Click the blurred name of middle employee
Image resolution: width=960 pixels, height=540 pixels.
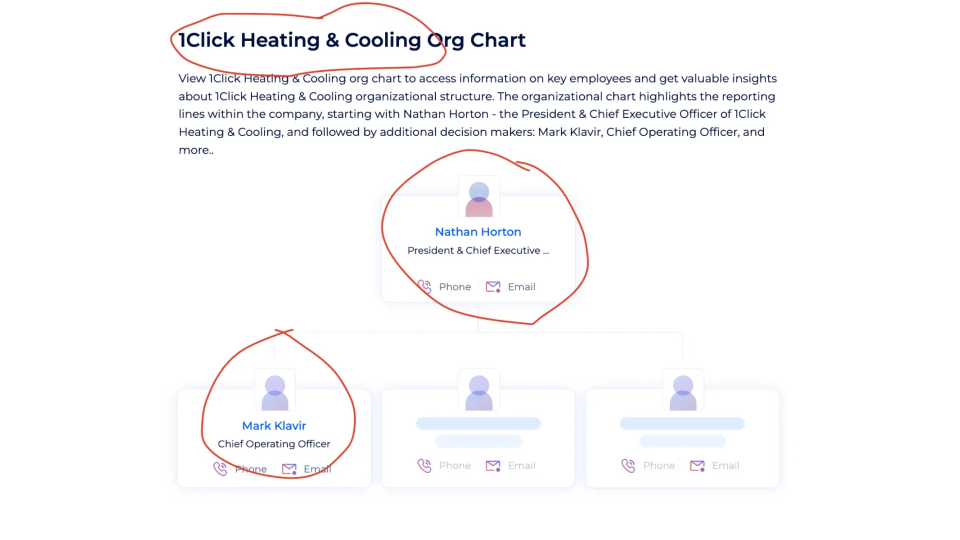point(478,423)
